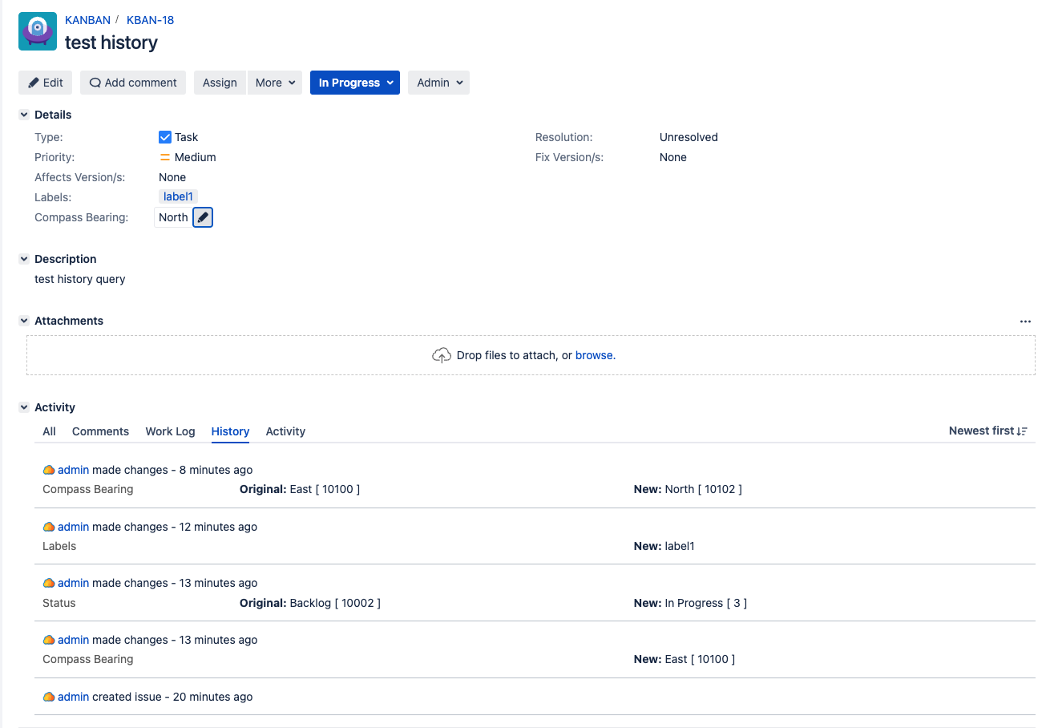Click the Medium priority icon

coord(164,157)
